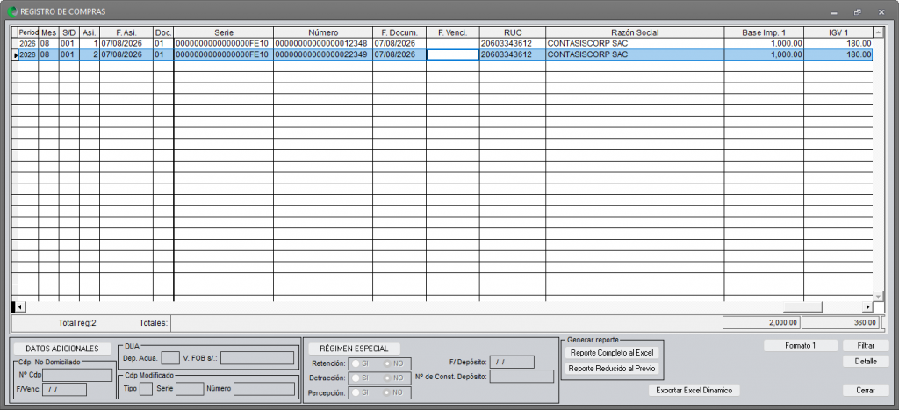899x410 pixels.
Task: Click the Cdp Modificado Serie field
Action: [190, 389]
